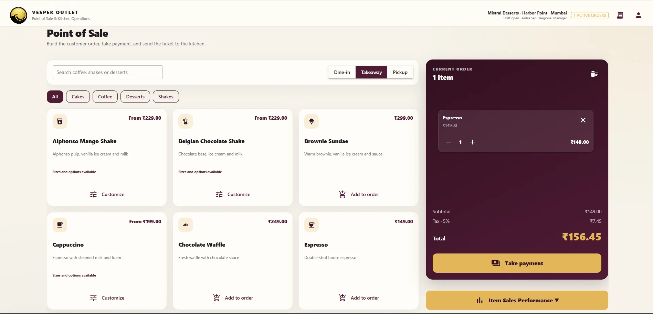Expand the Item Sales Performance arrow

557,300
